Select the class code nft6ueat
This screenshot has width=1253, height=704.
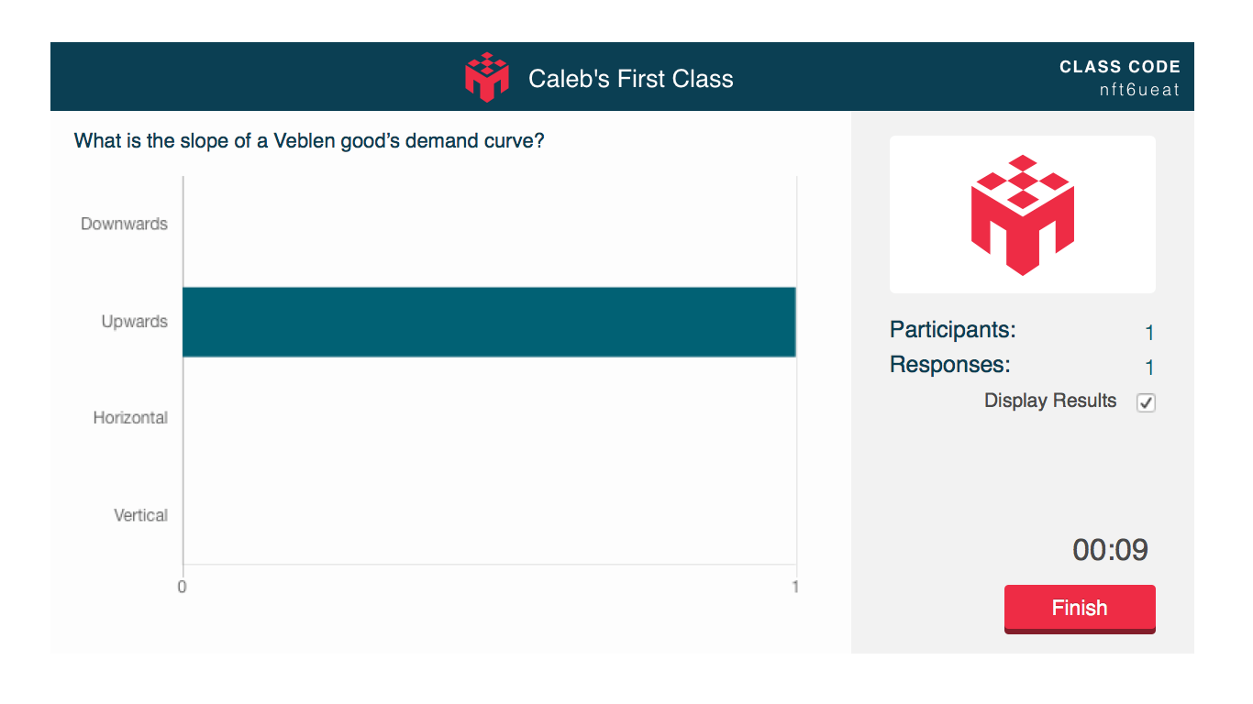tap(1140, 90)
